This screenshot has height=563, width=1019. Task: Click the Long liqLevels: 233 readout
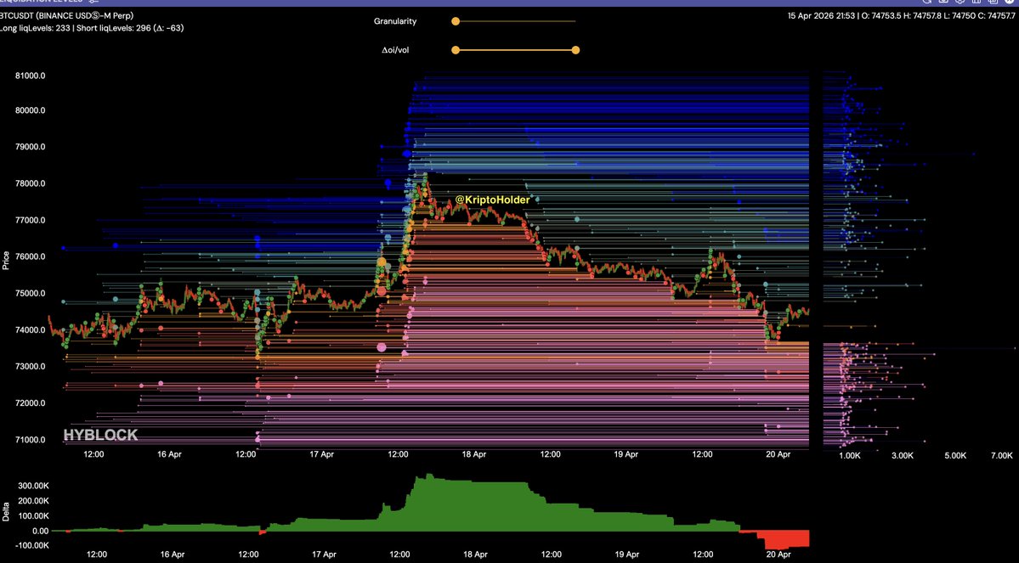click(x=35, y=28)
